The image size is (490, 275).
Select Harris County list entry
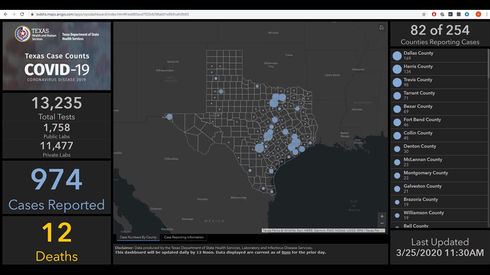point(439,69)
